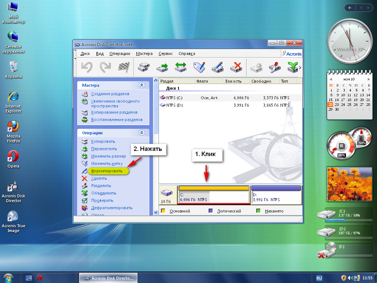Select C: partition block in disk map
377x283 pixels.
[x=214, y=195]
